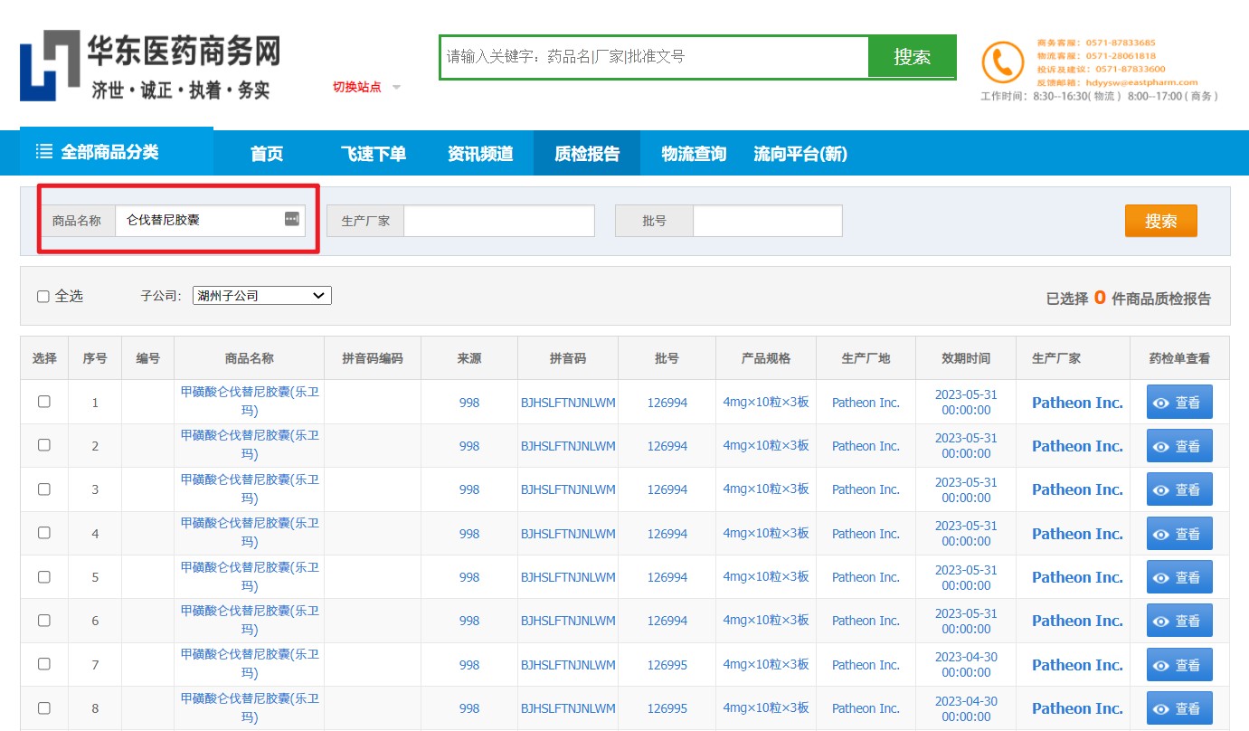Open the 质检报告 menu tab
Screen dimensions: 1249x731
[587, 154]
